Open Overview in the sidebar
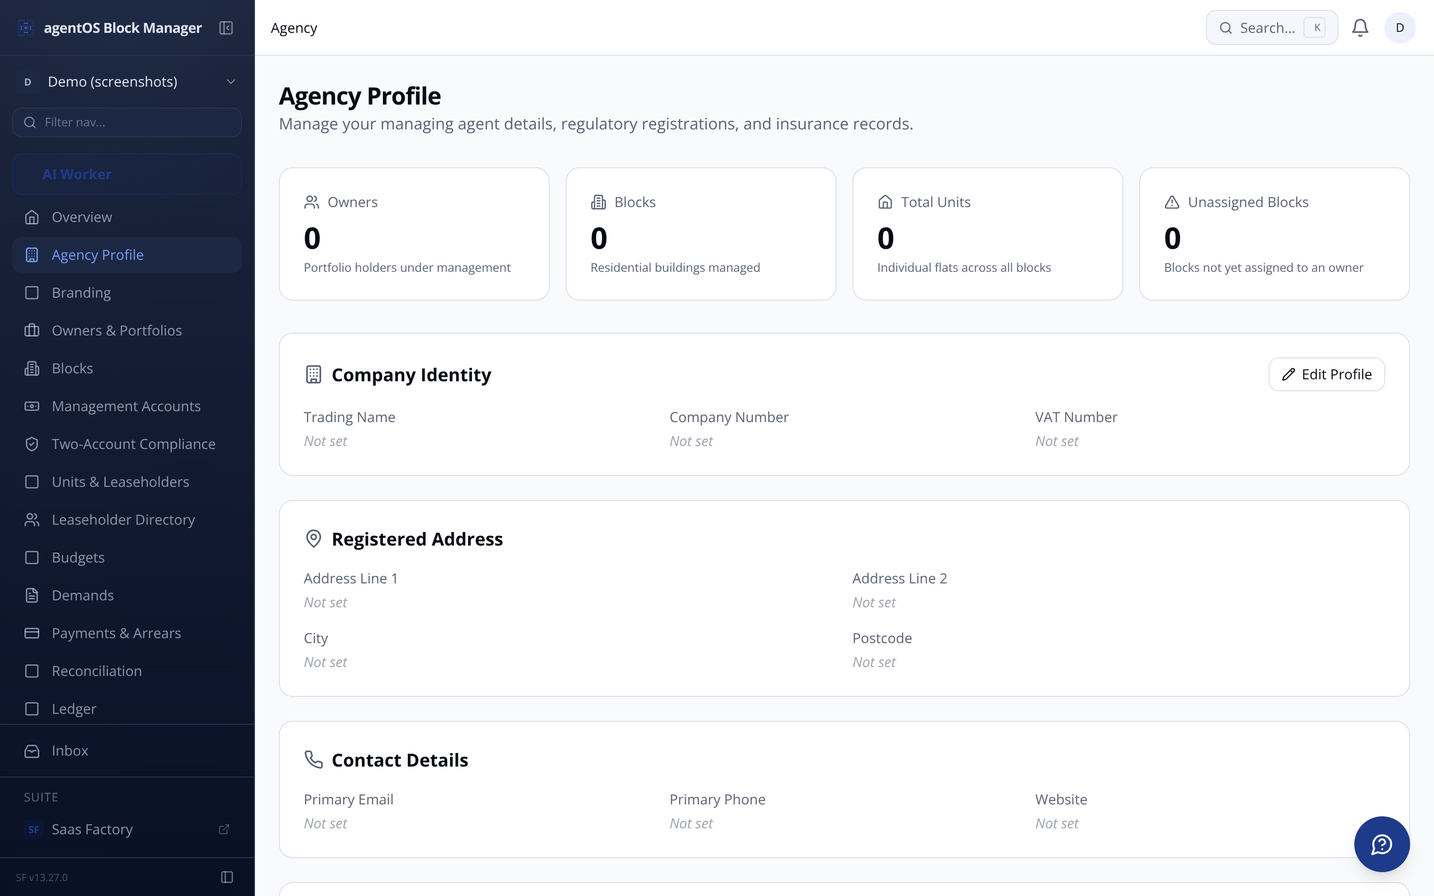 [127, 217]
